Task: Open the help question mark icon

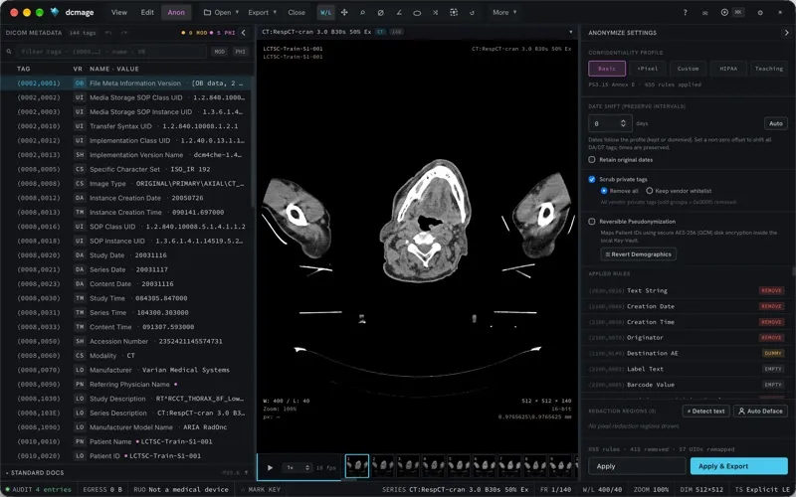Action: point(686,13)
